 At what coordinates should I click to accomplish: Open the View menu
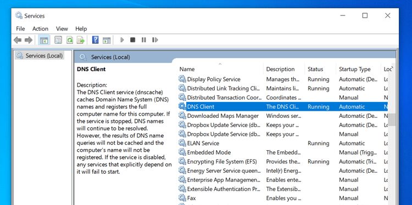tap(62, 29)
